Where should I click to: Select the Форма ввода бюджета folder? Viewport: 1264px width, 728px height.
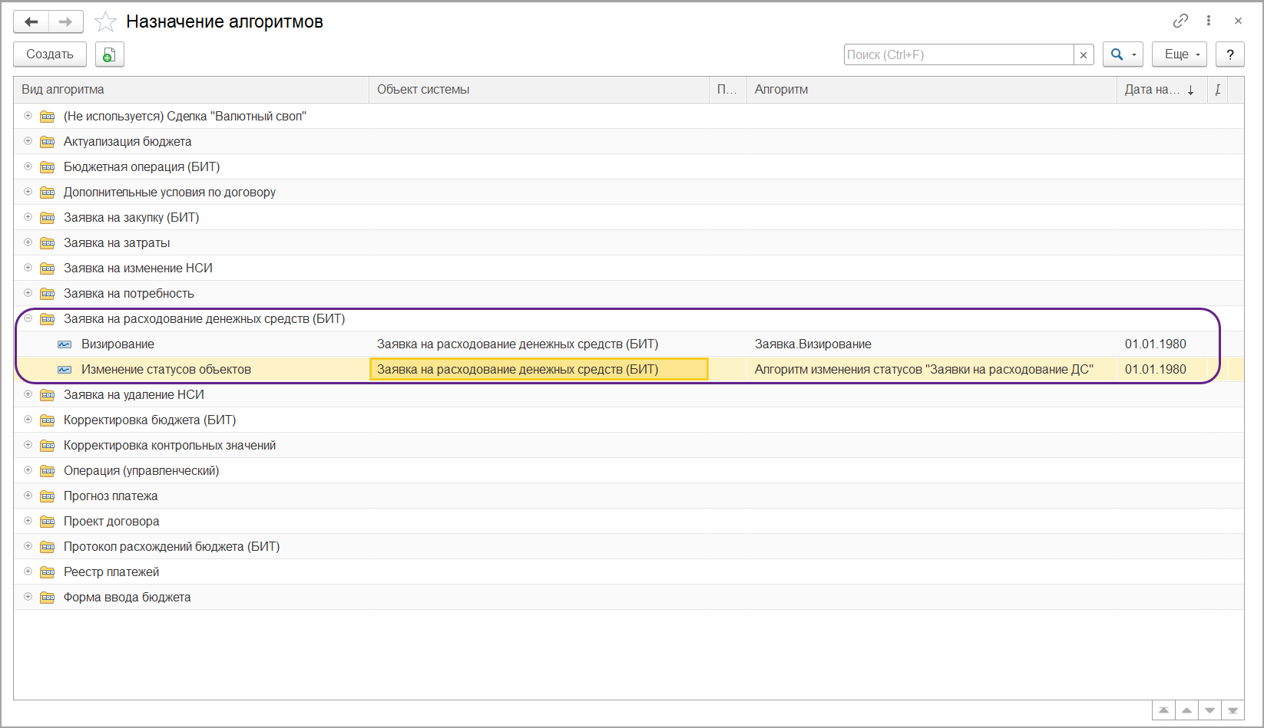[x=127, y=597]
